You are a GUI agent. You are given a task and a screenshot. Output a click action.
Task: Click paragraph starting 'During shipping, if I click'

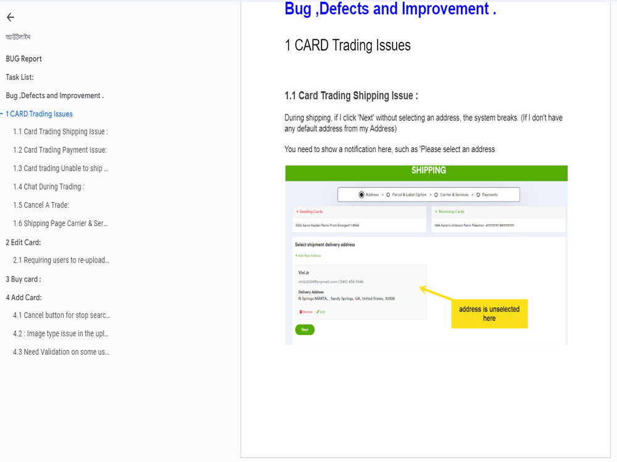click(423, 123)
